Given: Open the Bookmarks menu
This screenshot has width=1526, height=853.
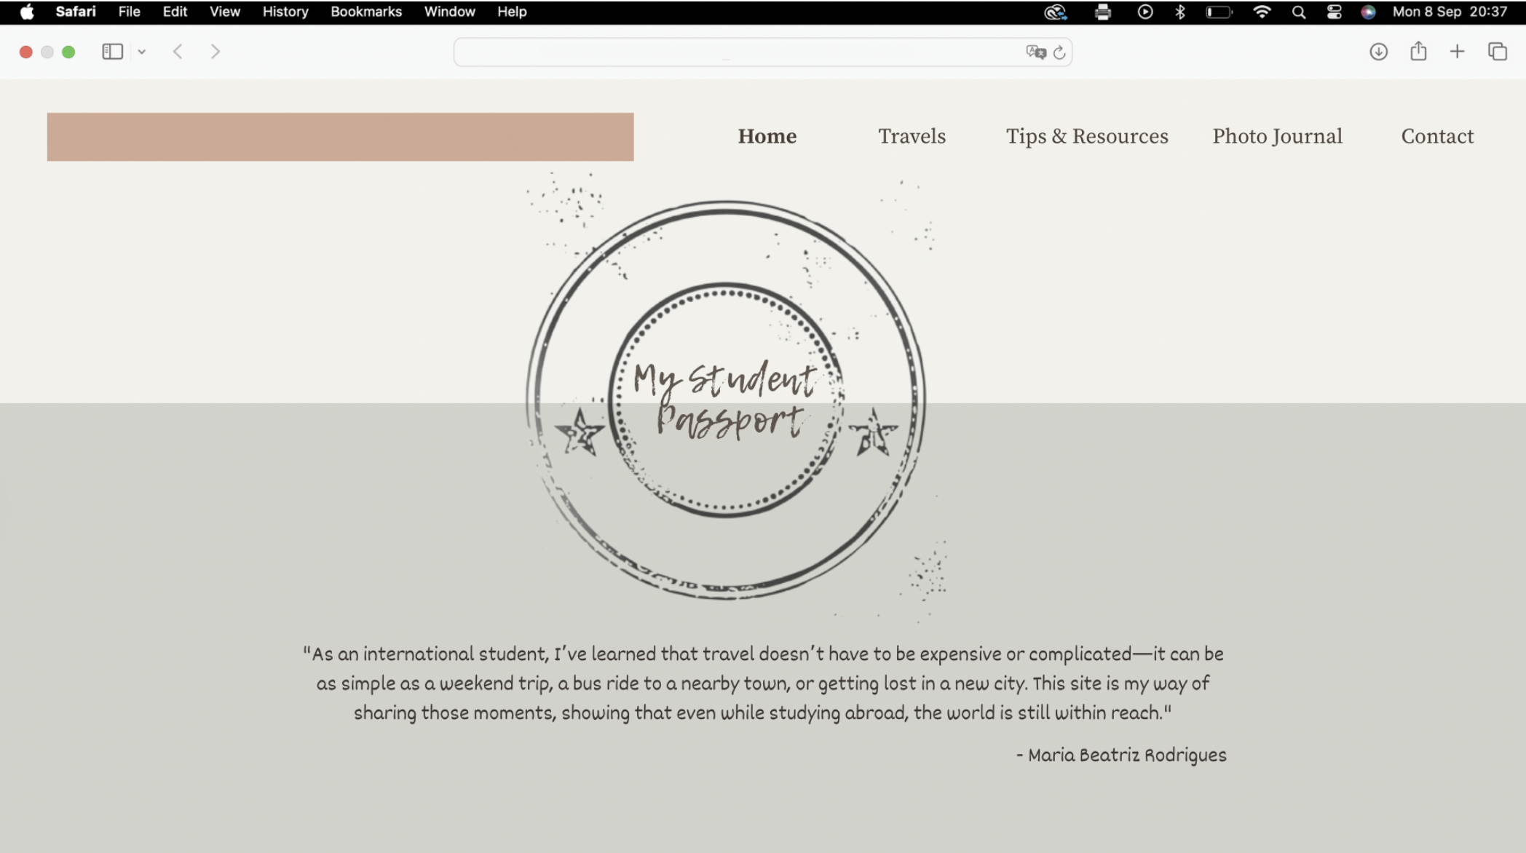Looking at the screenshot, I should [x=365, y=12].
